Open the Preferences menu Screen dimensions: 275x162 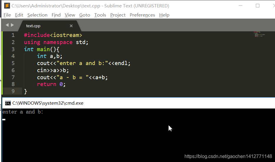(142, 15)
